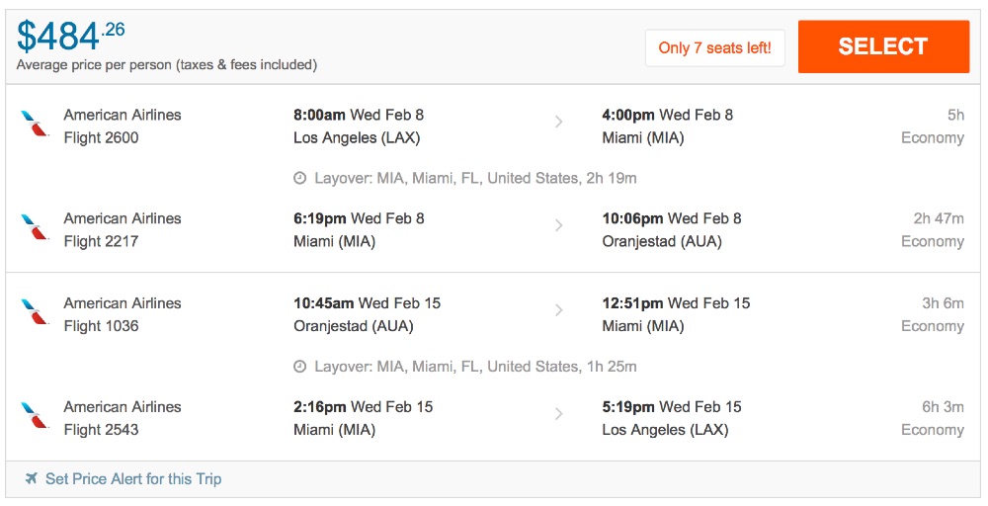The width and height of the screenshot is (988, 506).
Task: Select Flight 2600 text label
Action: pos(101,137)
